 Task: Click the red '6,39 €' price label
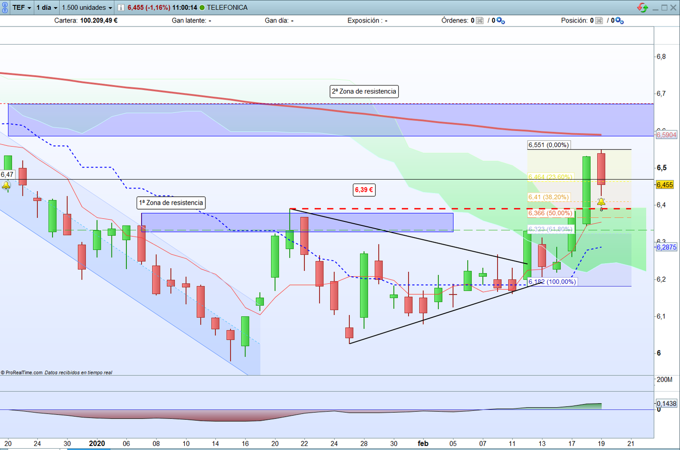pos(364,190)
